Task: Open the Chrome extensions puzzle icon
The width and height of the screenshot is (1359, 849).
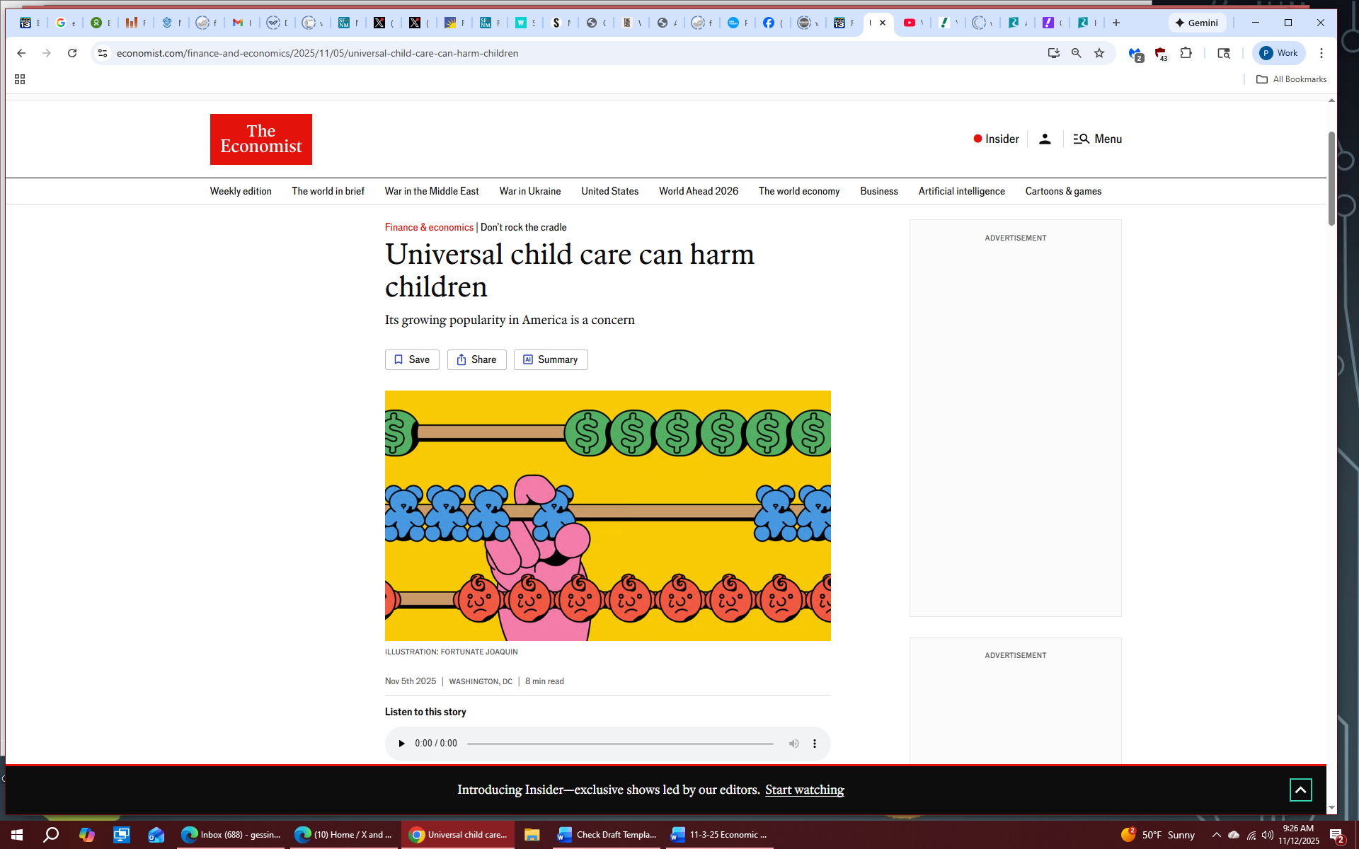Action: coord(1186,53)
